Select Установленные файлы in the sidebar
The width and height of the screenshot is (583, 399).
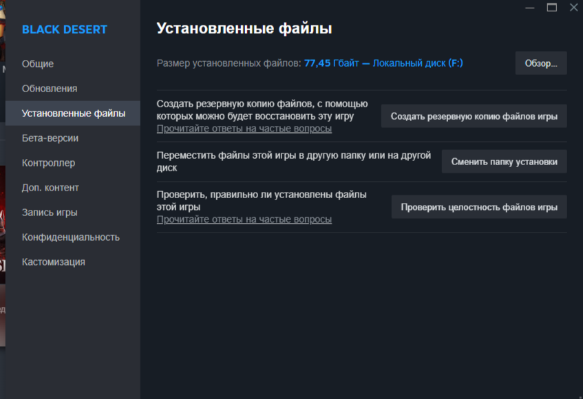pos(73,114)
